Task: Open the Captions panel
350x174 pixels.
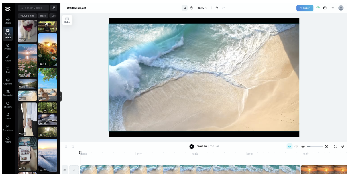Action: click(8, 82)
